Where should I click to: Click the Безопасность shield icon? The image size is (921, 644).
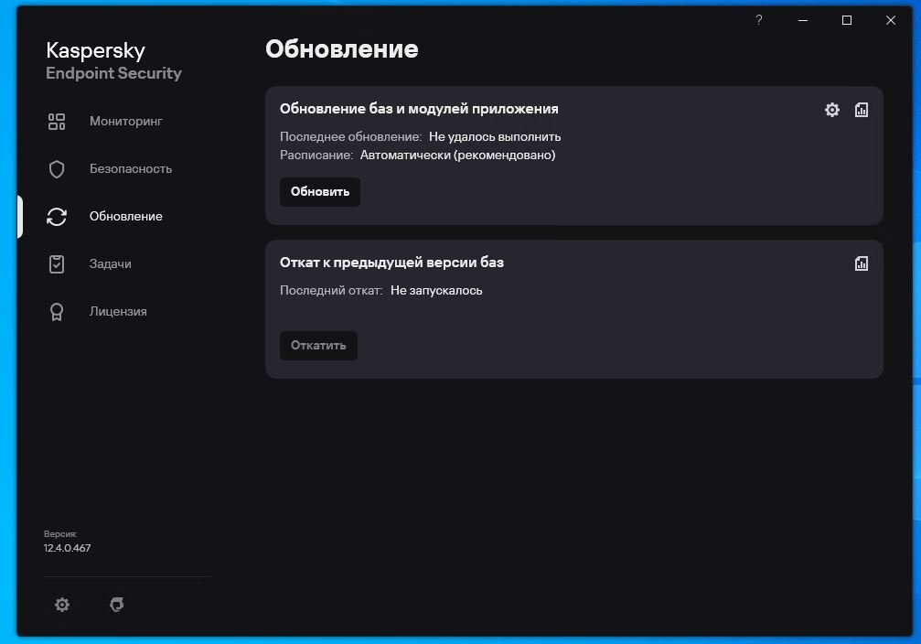(x=57, y=169)
